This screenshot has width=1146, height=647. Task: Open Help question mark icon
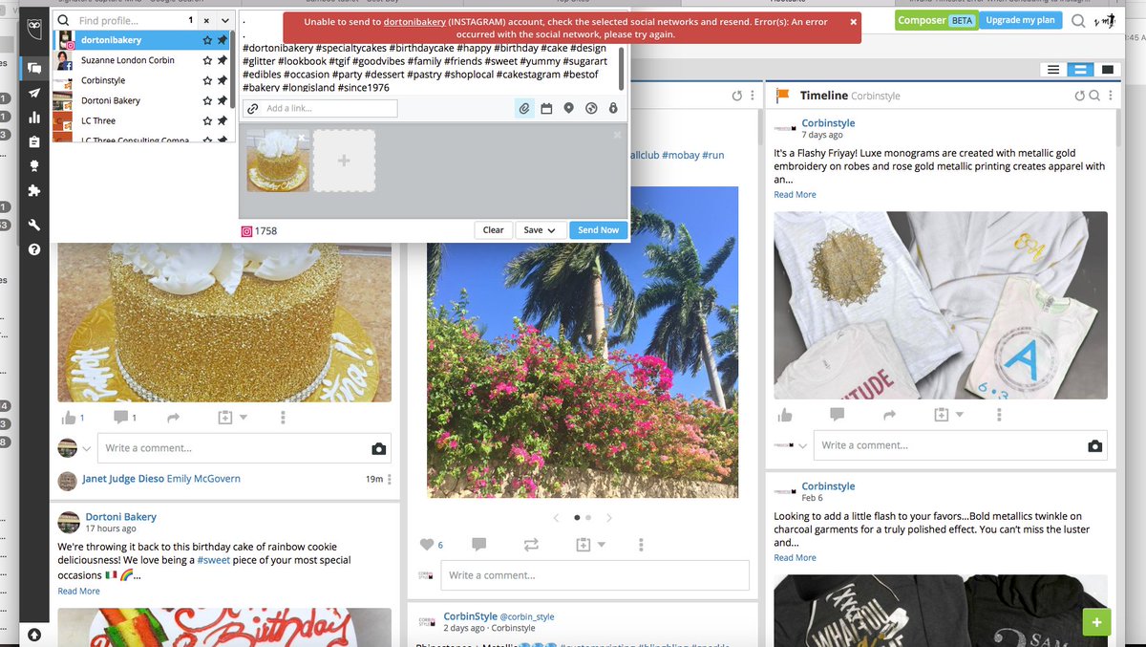tap(34, 249)
